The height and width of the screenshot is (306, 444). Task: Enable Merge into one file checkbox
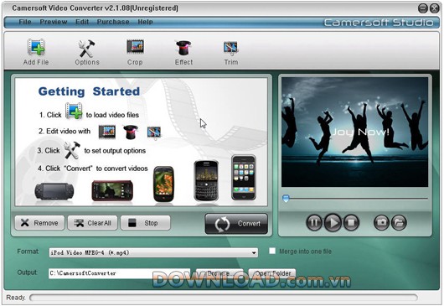pos(272,251)
